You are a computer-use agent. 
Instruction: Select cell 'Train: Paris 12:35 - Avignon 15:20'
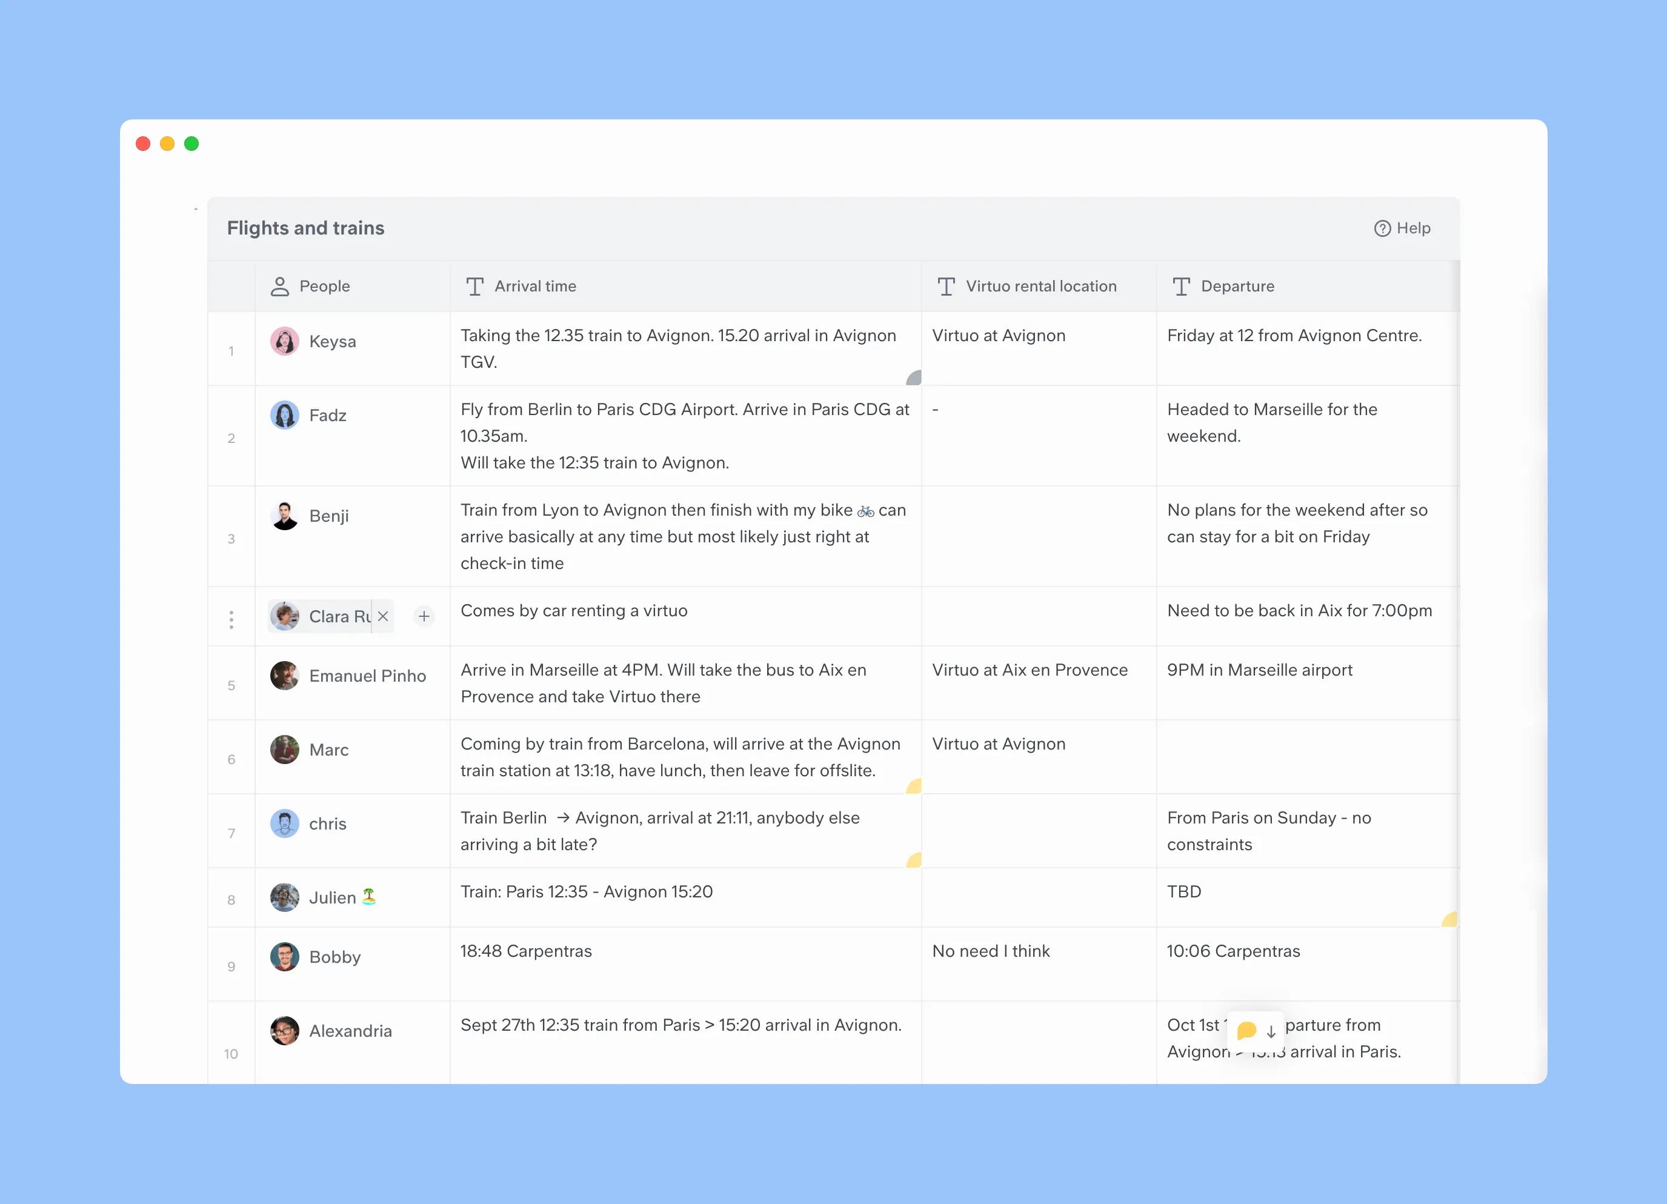click(x=686, y=897)
